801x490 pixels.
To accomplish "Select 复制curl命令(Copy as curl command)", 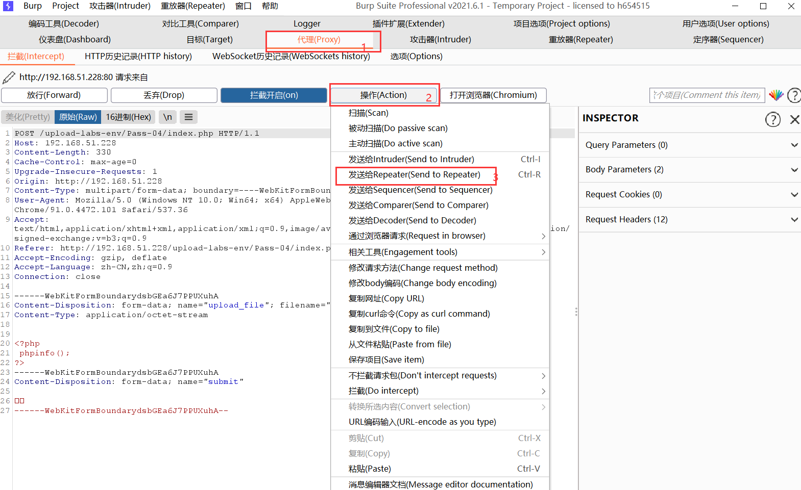I will (440, 314).
